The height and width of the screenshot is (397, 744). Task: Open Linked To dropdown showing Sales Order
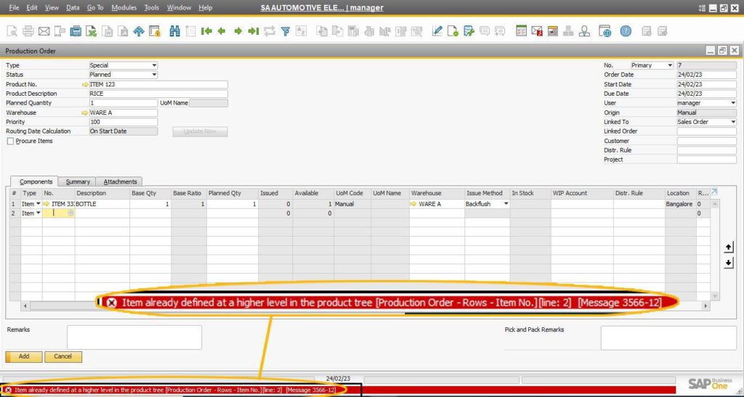(x=733, y=122)
